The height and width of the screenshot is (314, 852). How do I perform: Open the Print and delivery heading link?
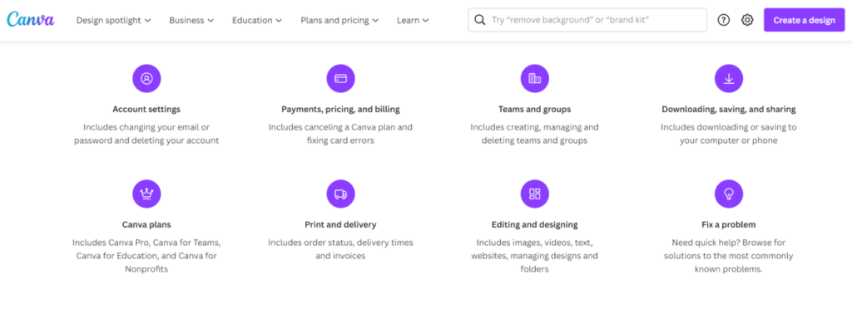(340, 224)
